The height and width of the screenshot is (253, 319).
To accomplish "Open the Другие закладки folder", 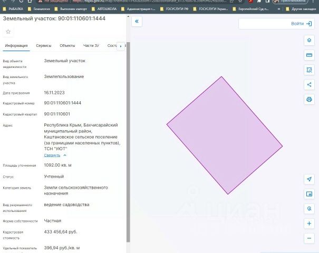I will point(301,9).
